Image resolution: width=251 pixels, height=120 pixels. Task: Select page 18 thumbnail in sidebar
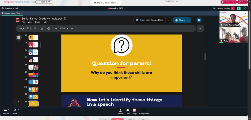click(33, 74)
